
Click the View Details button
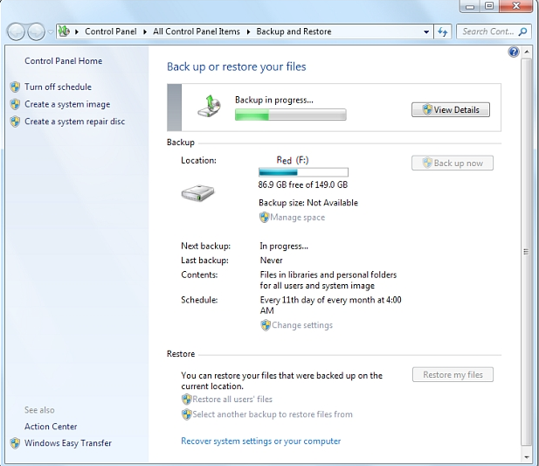click(x=451, y=110)
